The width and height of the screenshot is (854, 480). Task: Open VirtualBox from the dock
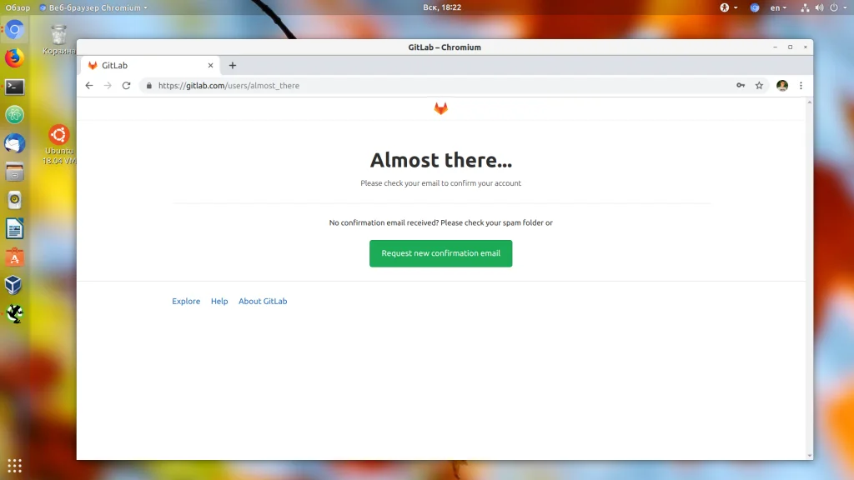point(15,285)
